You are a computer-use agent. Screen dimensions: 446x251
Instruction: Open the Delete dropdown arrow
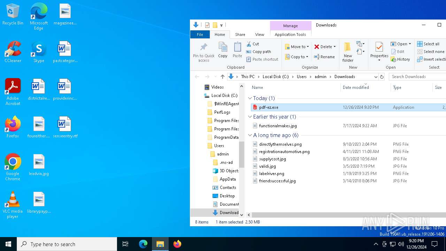click(334, 47)
